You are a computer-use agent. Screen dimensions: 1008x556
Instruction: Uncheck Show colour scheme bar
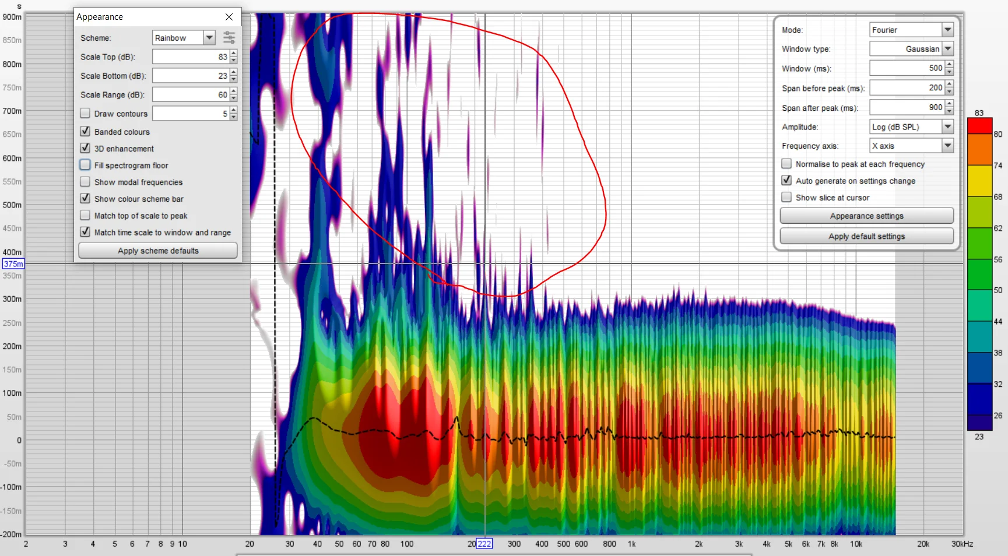[x=85, y=199]
